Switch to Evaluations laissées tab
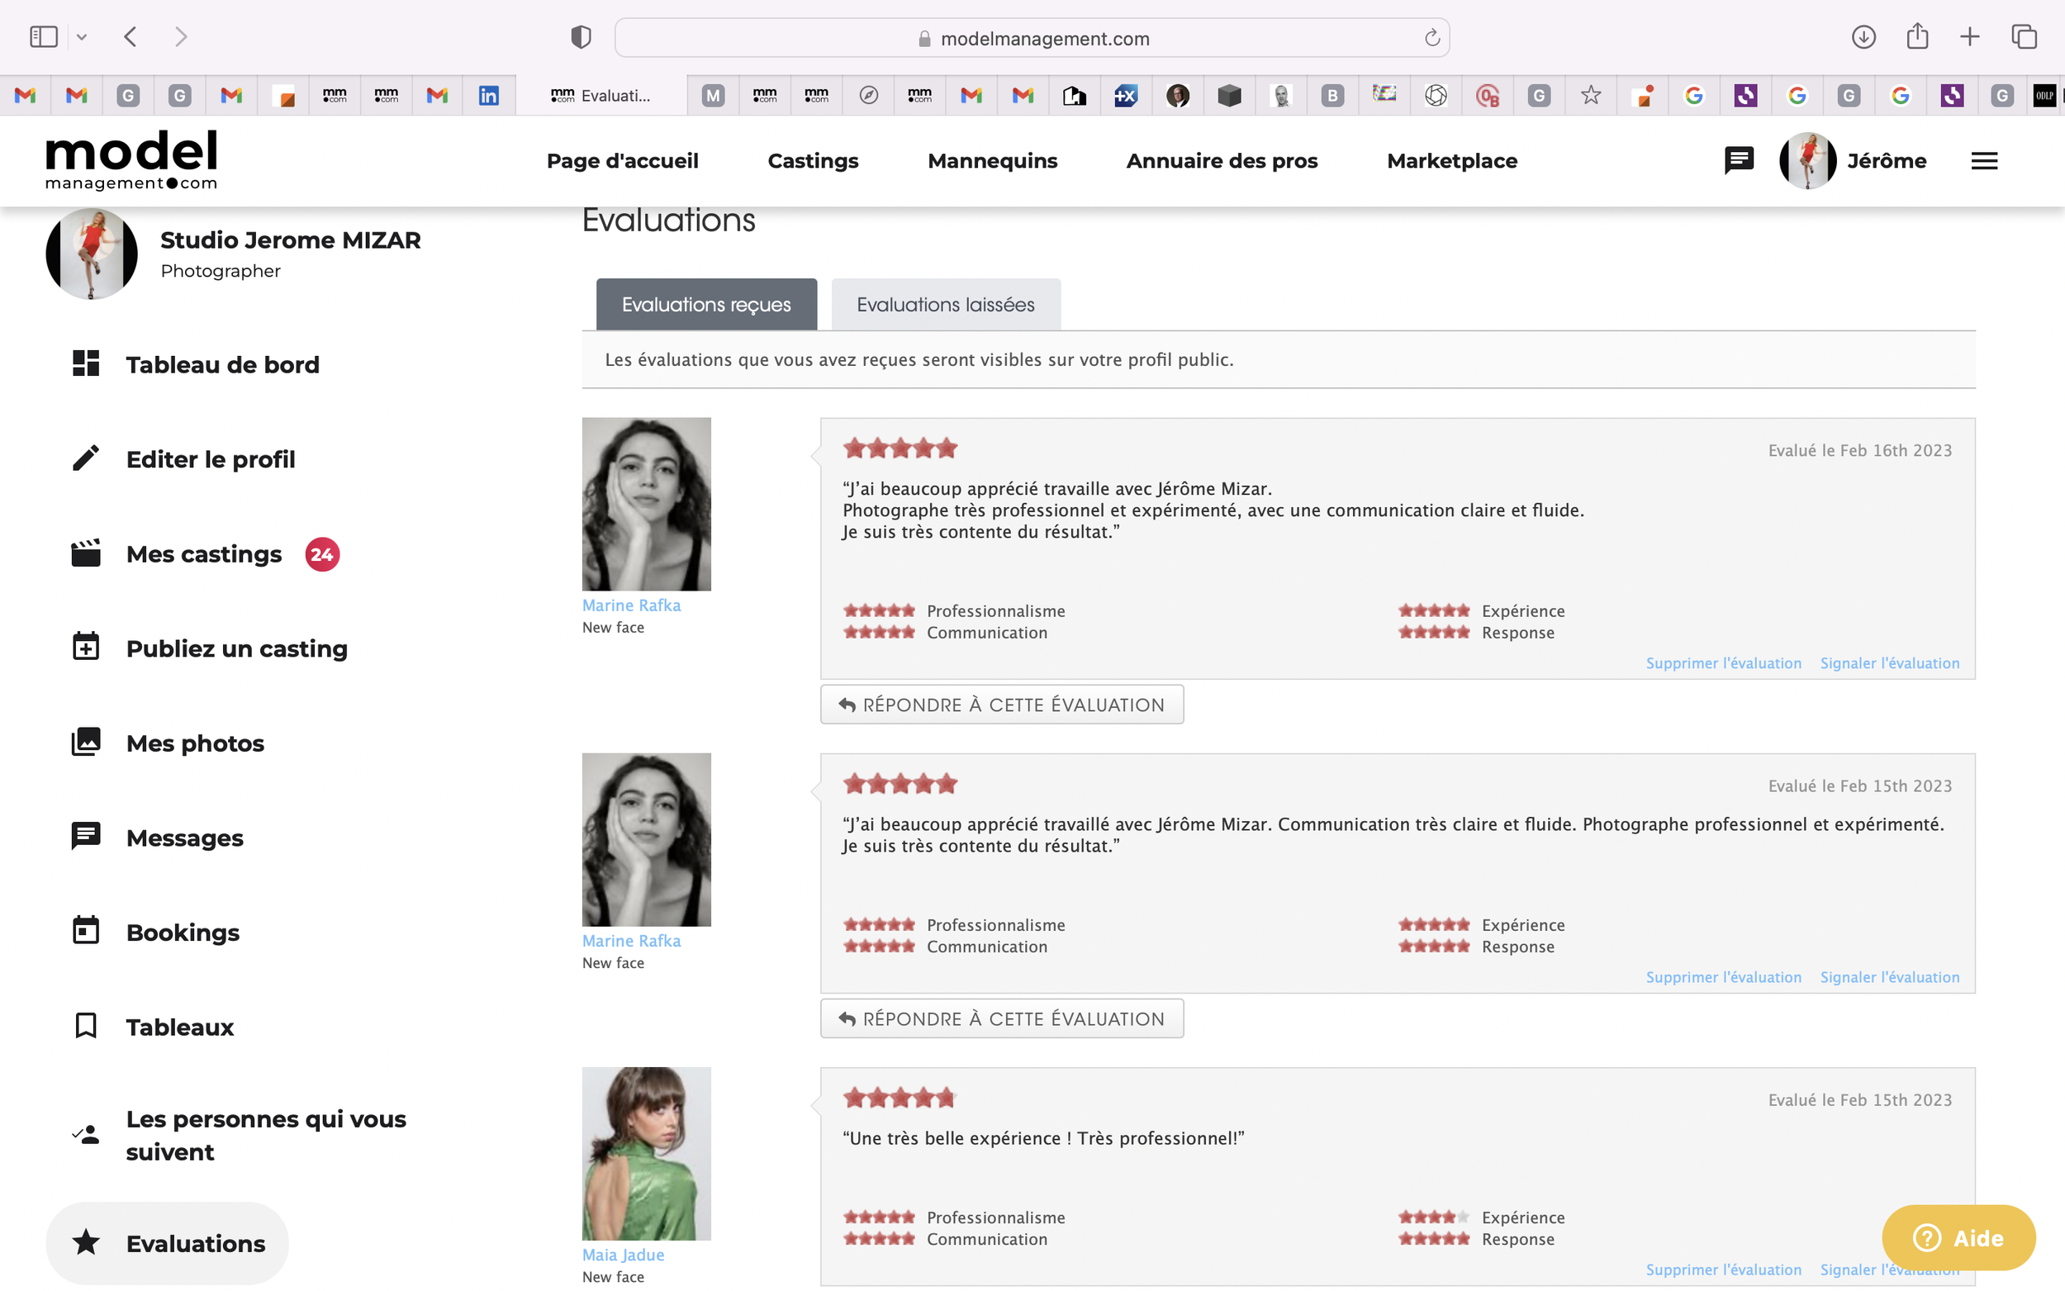 [945, 305]
